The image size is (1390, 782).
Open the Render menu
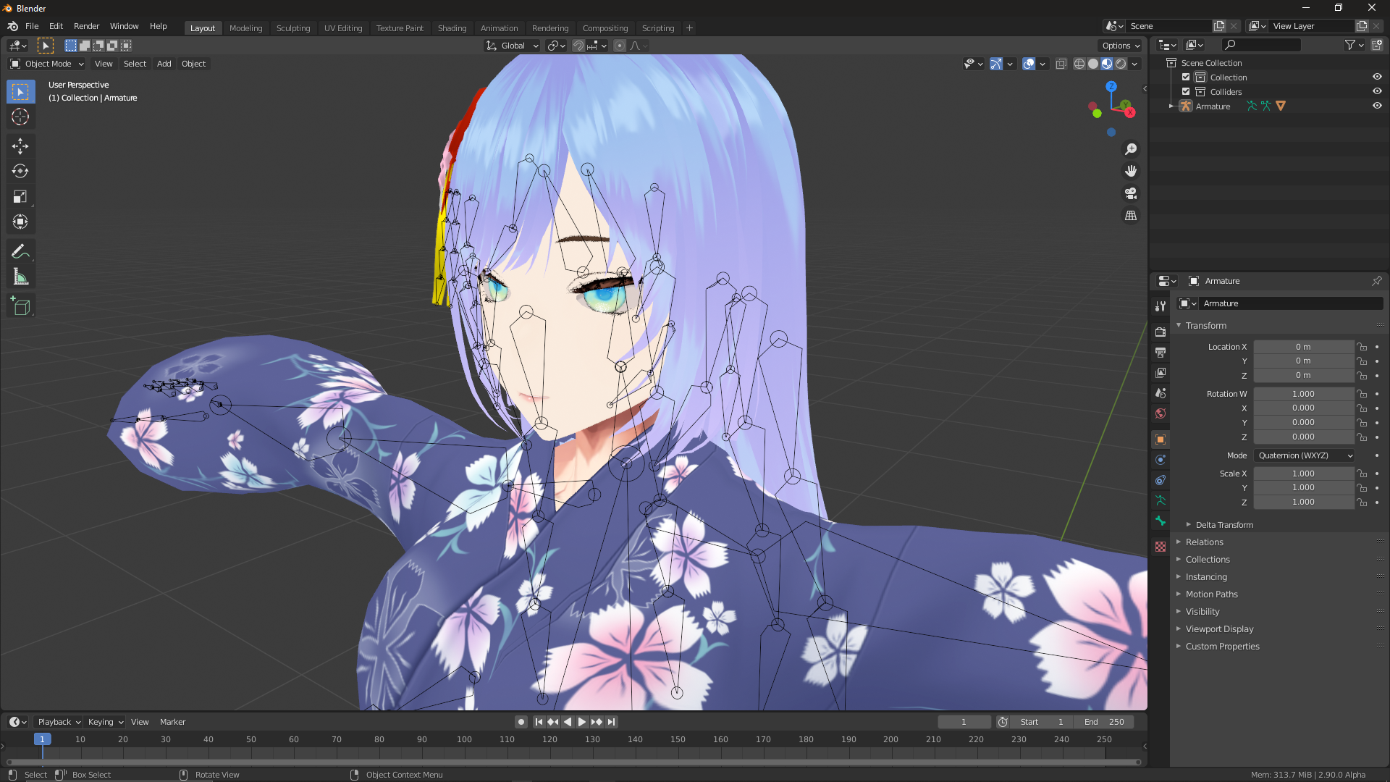point(86,26)
